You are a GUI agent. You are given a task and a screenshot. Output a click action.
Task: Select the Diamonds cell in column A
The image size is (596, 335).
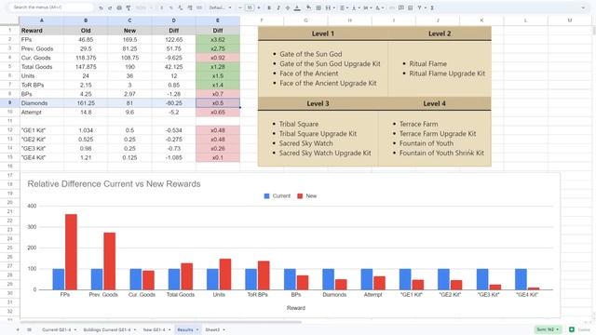click(x=41, y=103)
